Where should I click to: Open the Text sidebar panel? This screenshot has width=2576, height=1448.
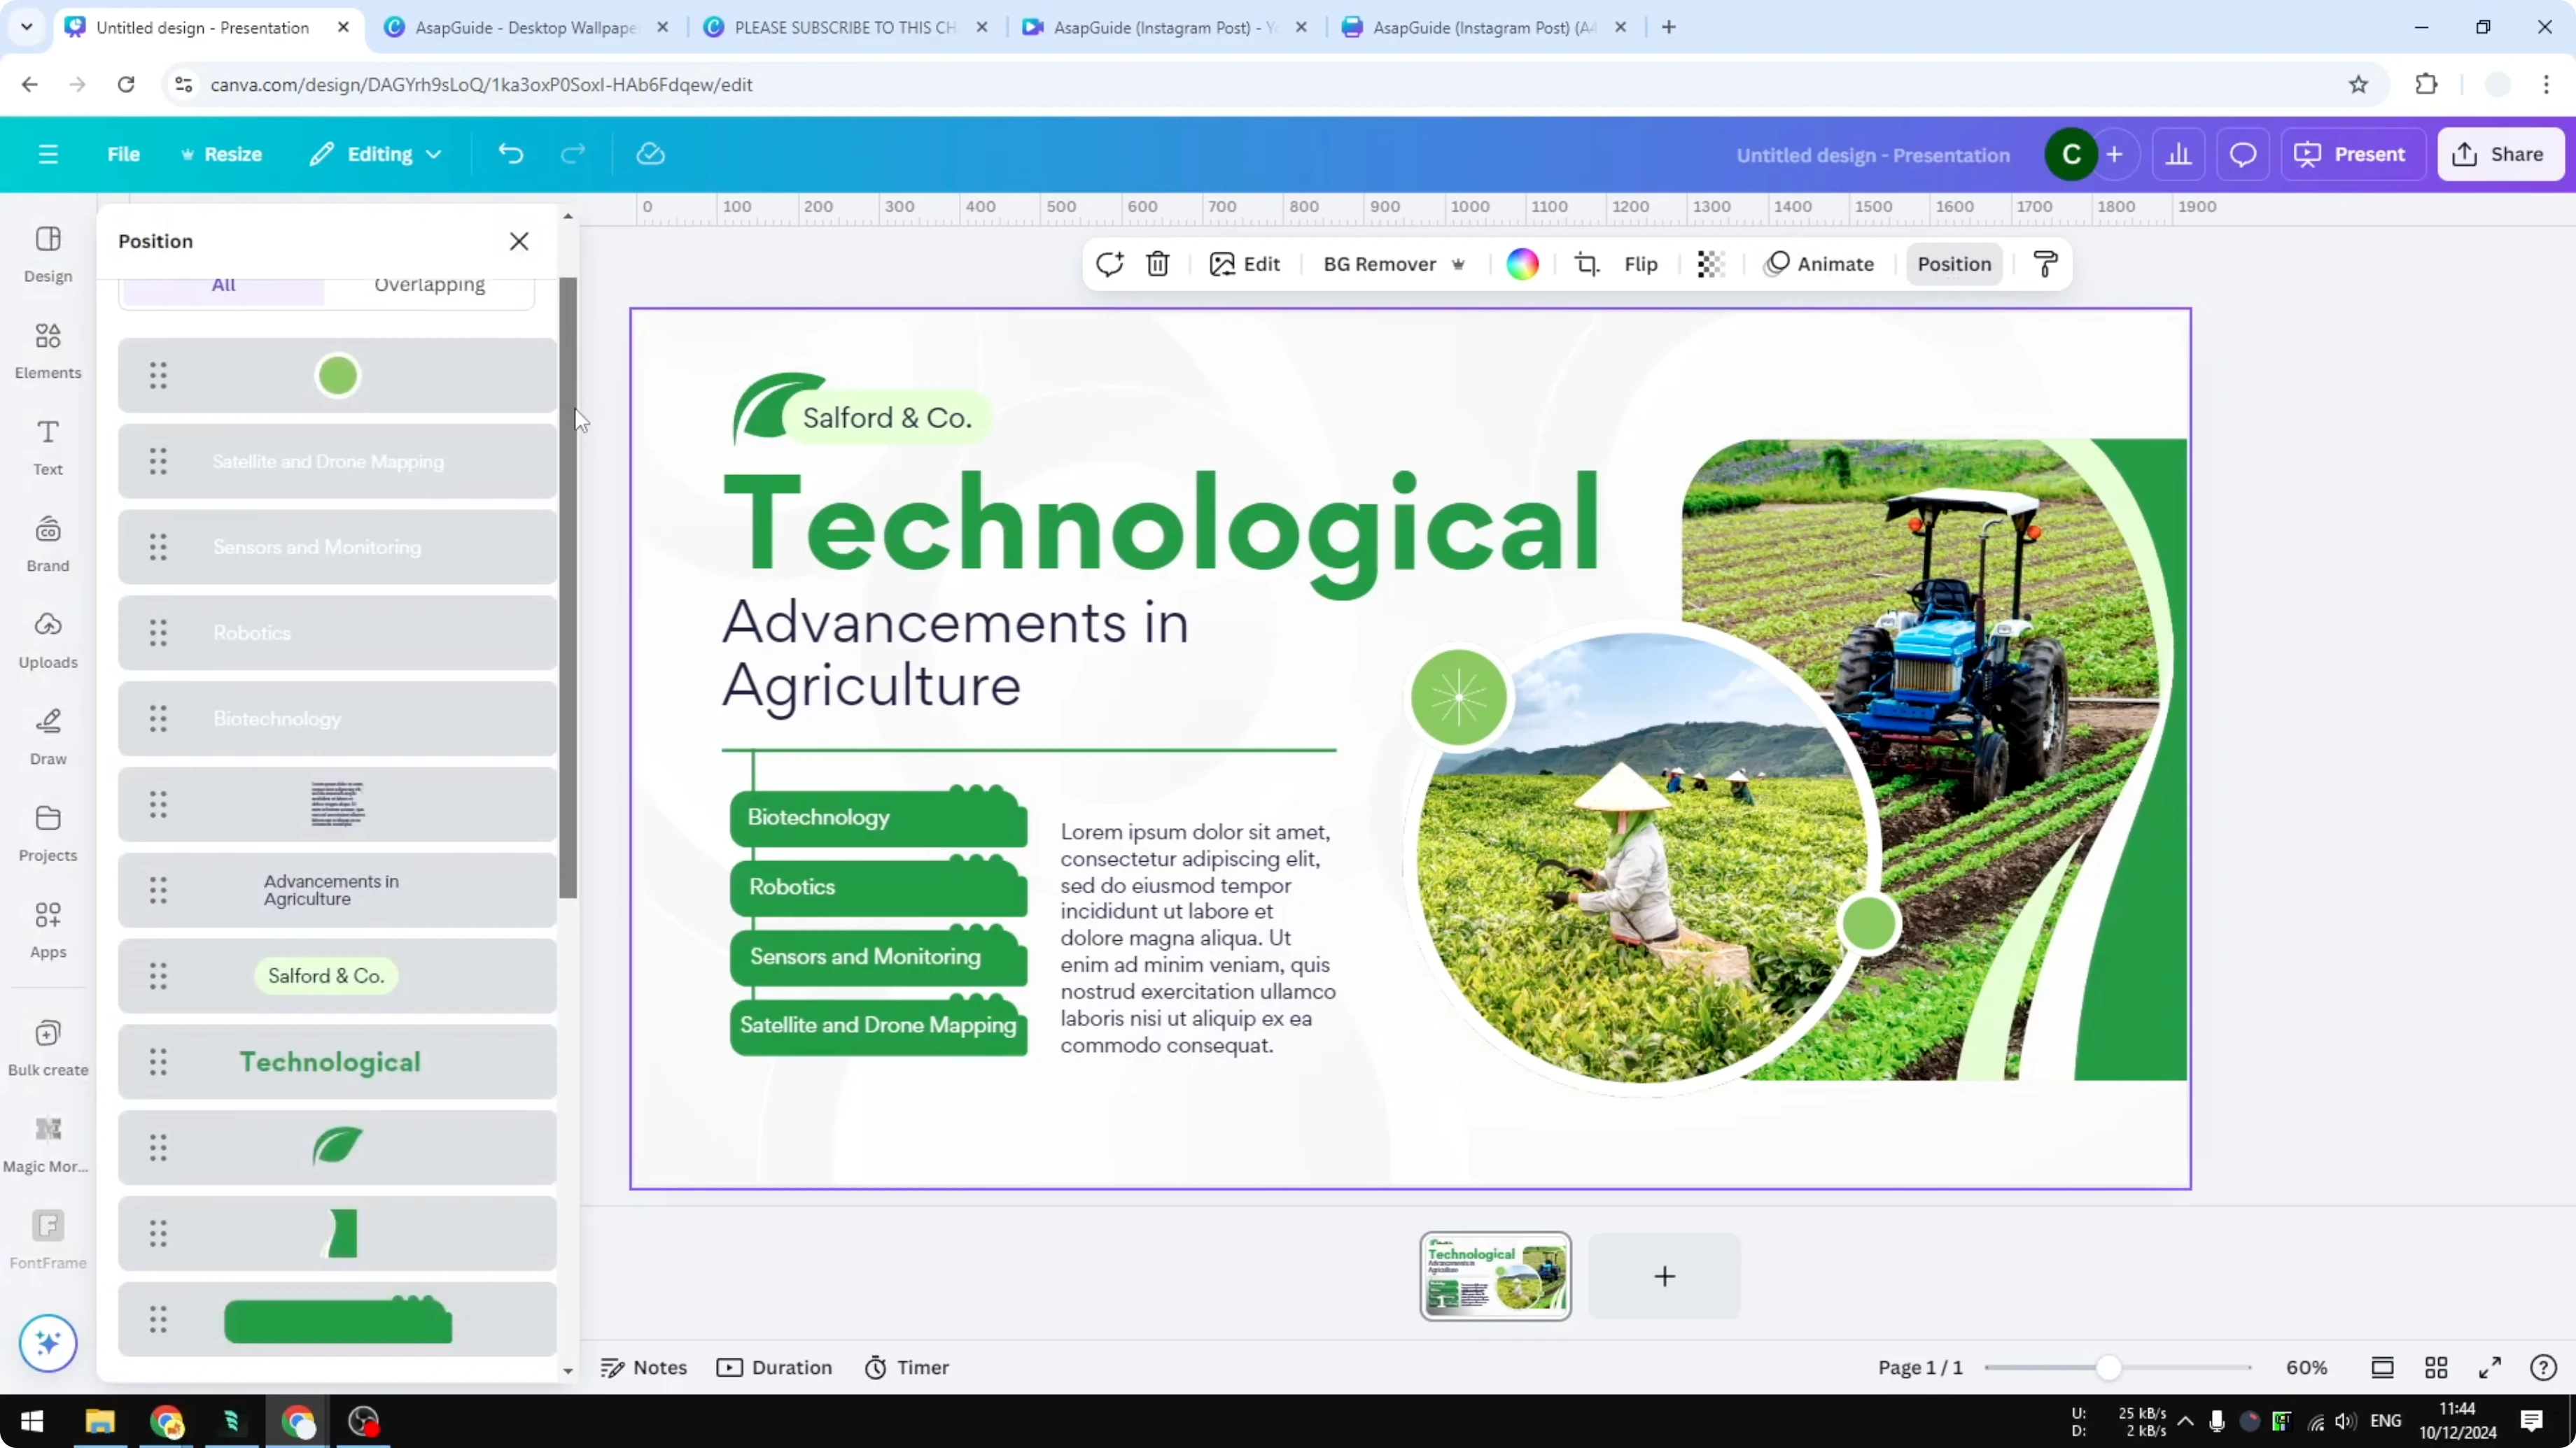pos(48,447)
